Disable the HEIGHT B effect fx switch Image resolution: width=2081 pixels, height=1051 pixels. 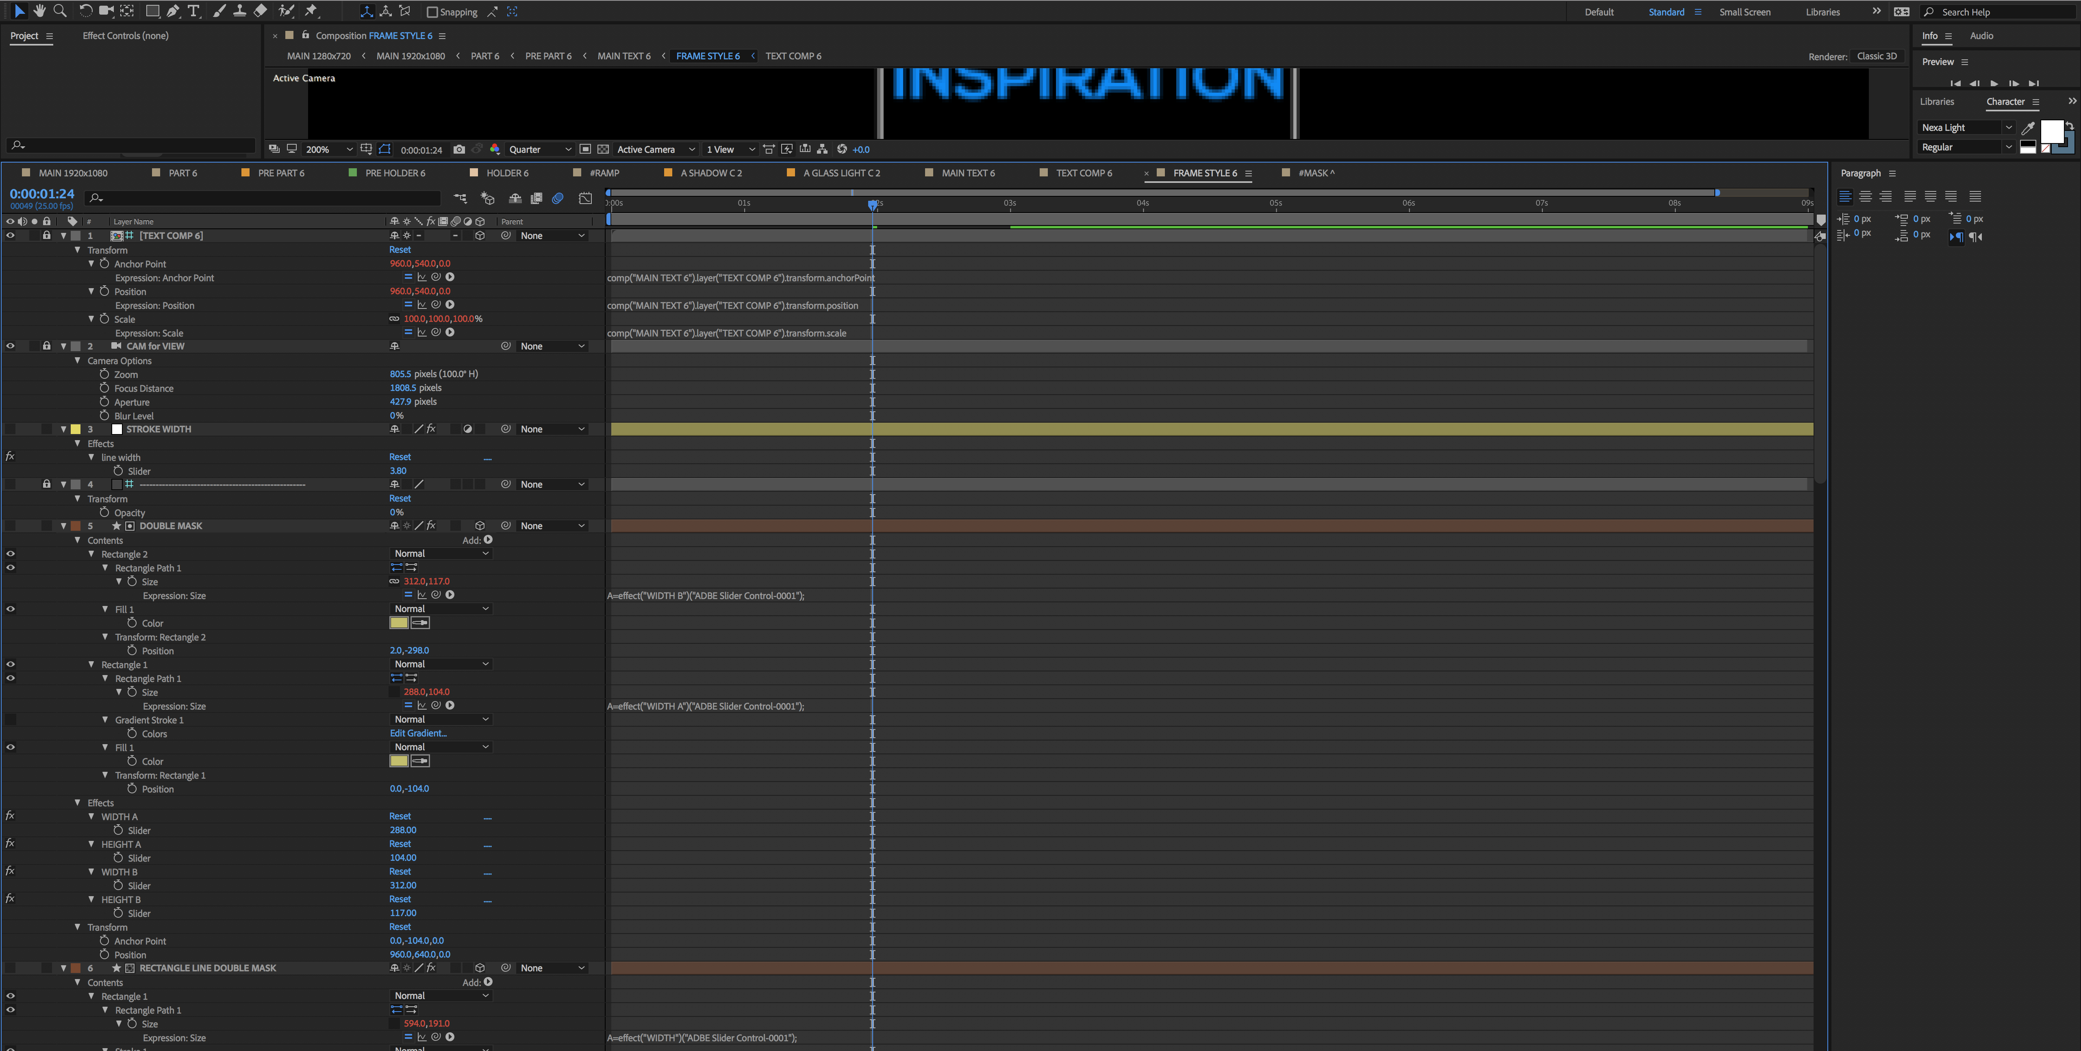[10, 899]
